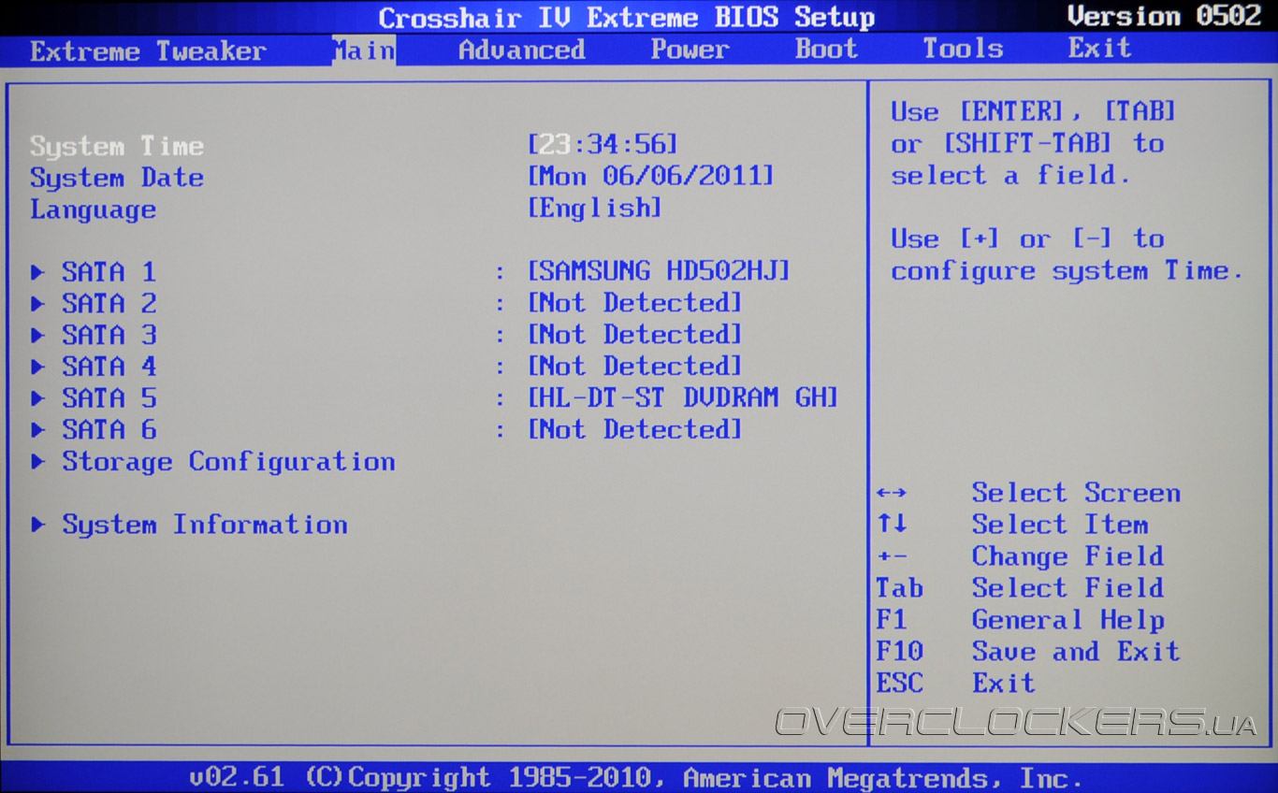Click the Select Item key hint
Image resolution: width=1278 pixels, height=793 pixels.
pos(1060,526)
